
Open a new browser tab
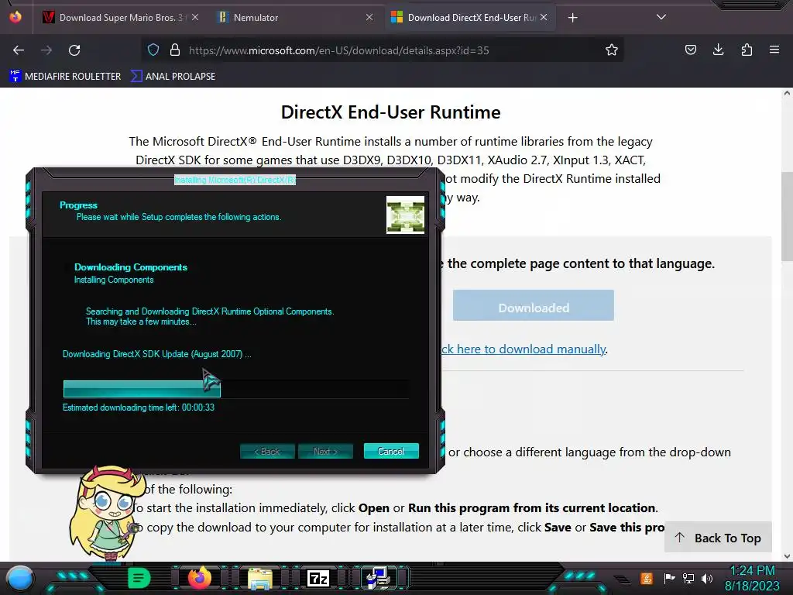pyautogui.click(x=572, y=18)
